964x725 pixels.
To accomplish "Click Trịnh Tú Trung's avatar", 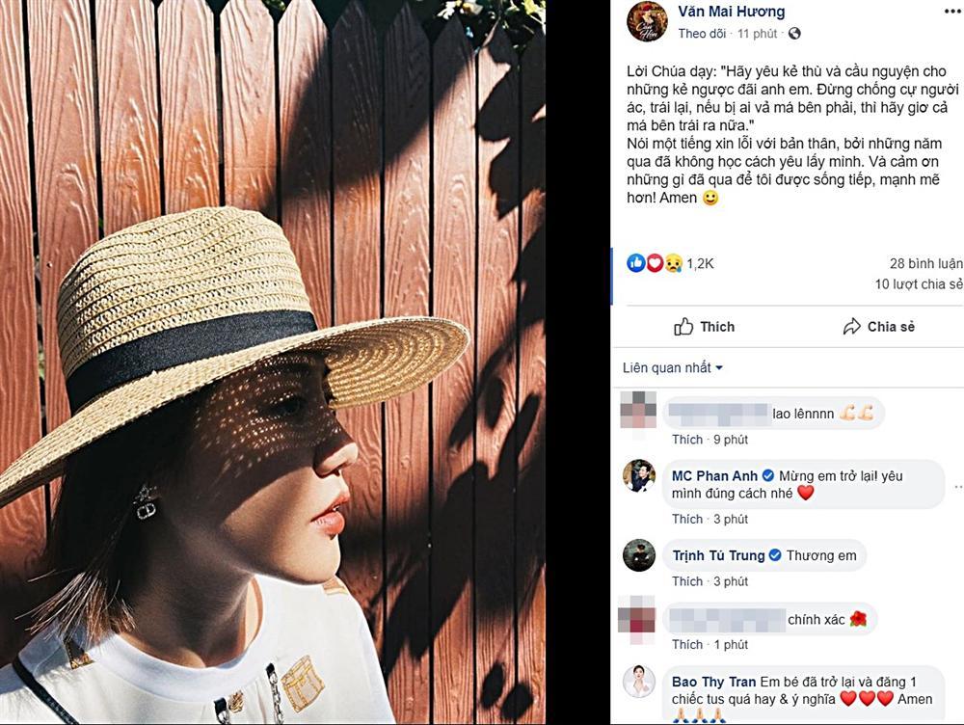I will (x=638, y=555).
